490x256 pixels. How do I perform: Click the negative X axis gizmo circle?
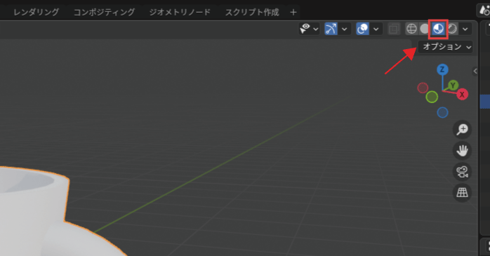[x=423, y=88]
